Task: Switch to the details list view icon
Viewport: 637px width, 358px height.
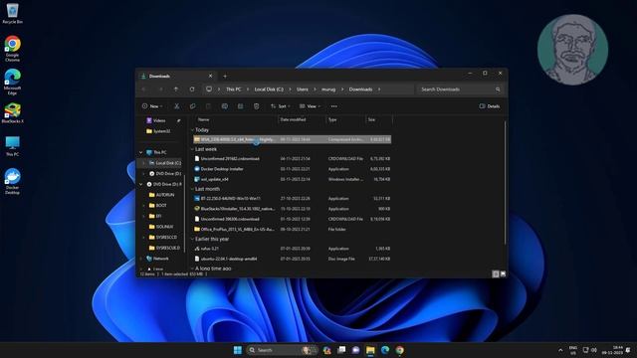Action: coord(496,274)
